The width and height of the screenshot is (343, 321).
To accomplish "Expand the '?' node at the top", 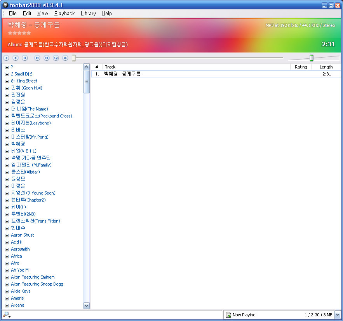I will 7,67.
